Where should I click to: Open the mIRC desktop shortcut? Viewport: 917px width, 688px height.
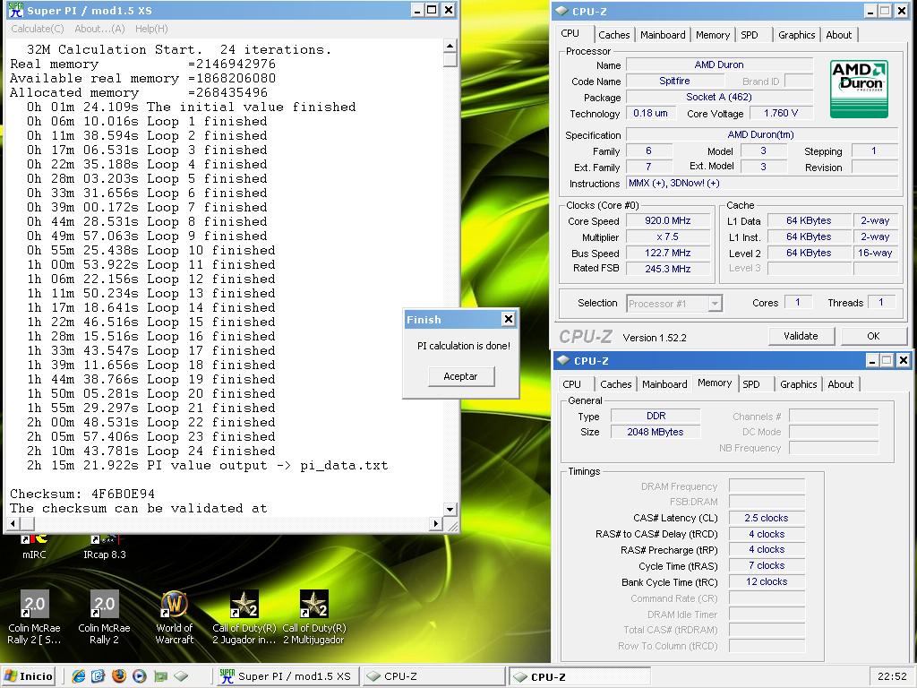coord(33,546)
